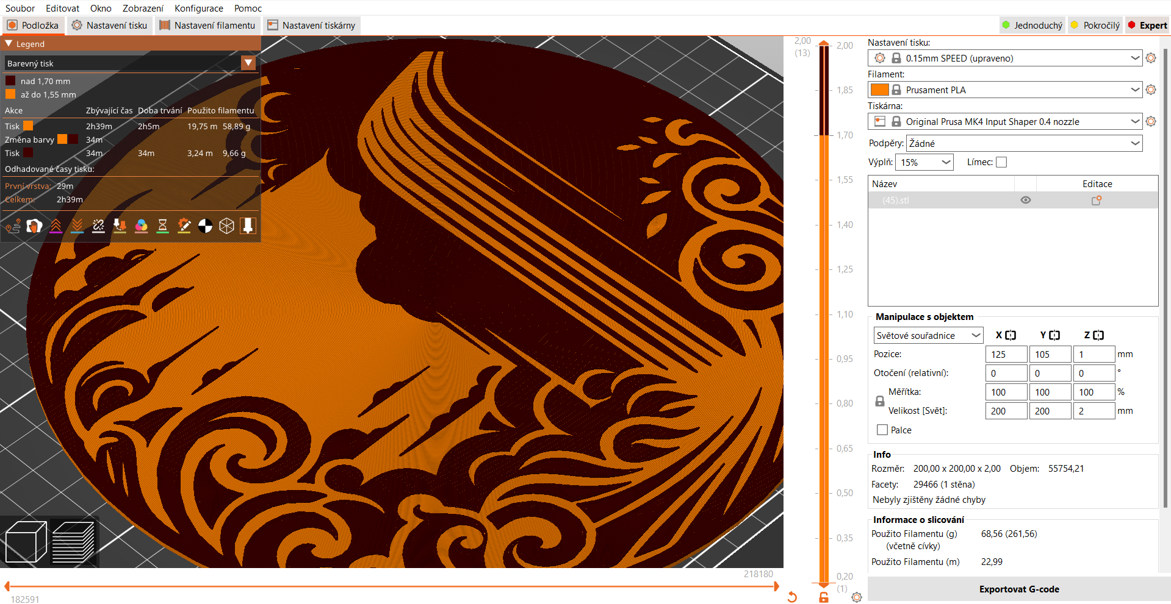Click the orange Prusament PLA filament color swatch
The width and height of the screenshot is (1171, 604).
click(879, 90)
